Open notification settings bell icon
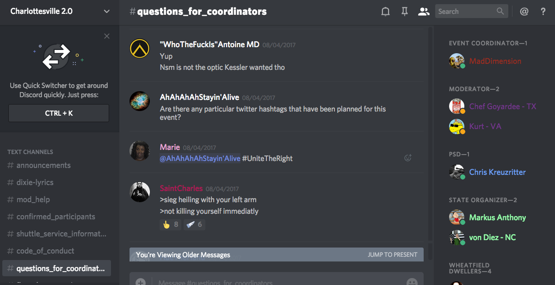 385,12
